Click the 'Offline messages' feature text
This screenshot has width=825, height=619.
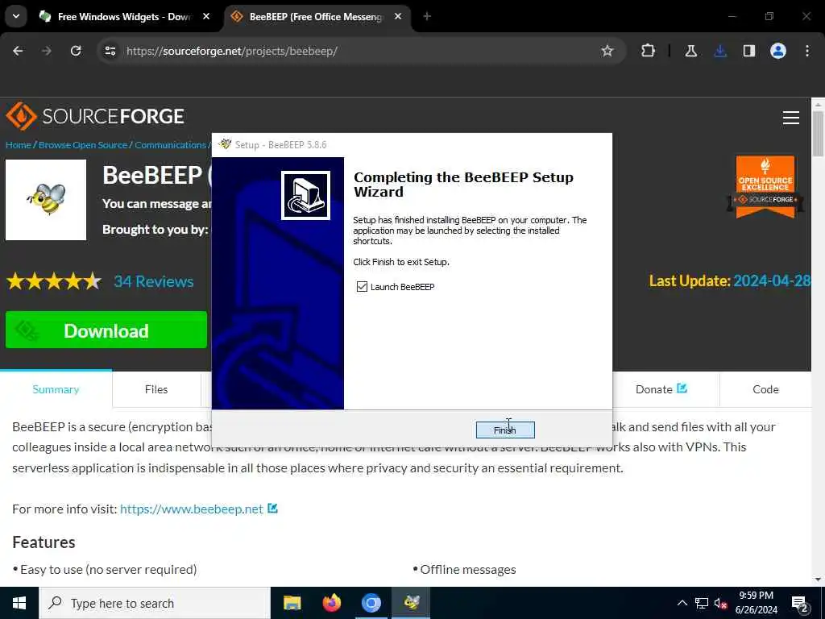click(x=468, y=570)
